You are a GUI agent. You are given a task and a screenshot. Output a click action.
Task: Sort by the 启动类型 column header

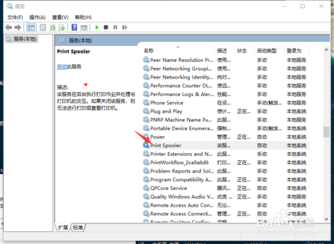pyautogui.click(x=269, y=51)
